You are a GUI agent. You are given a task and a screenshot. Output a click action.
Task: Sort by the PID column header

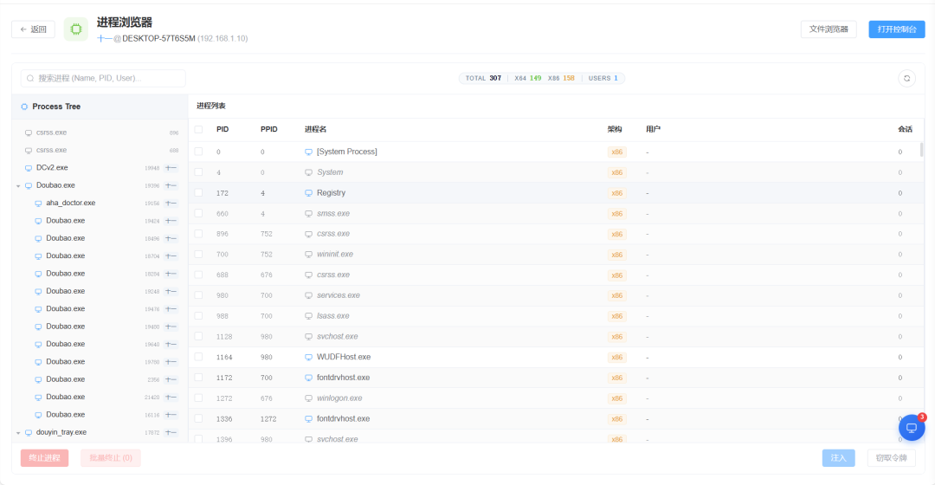[x=222, y=129]
